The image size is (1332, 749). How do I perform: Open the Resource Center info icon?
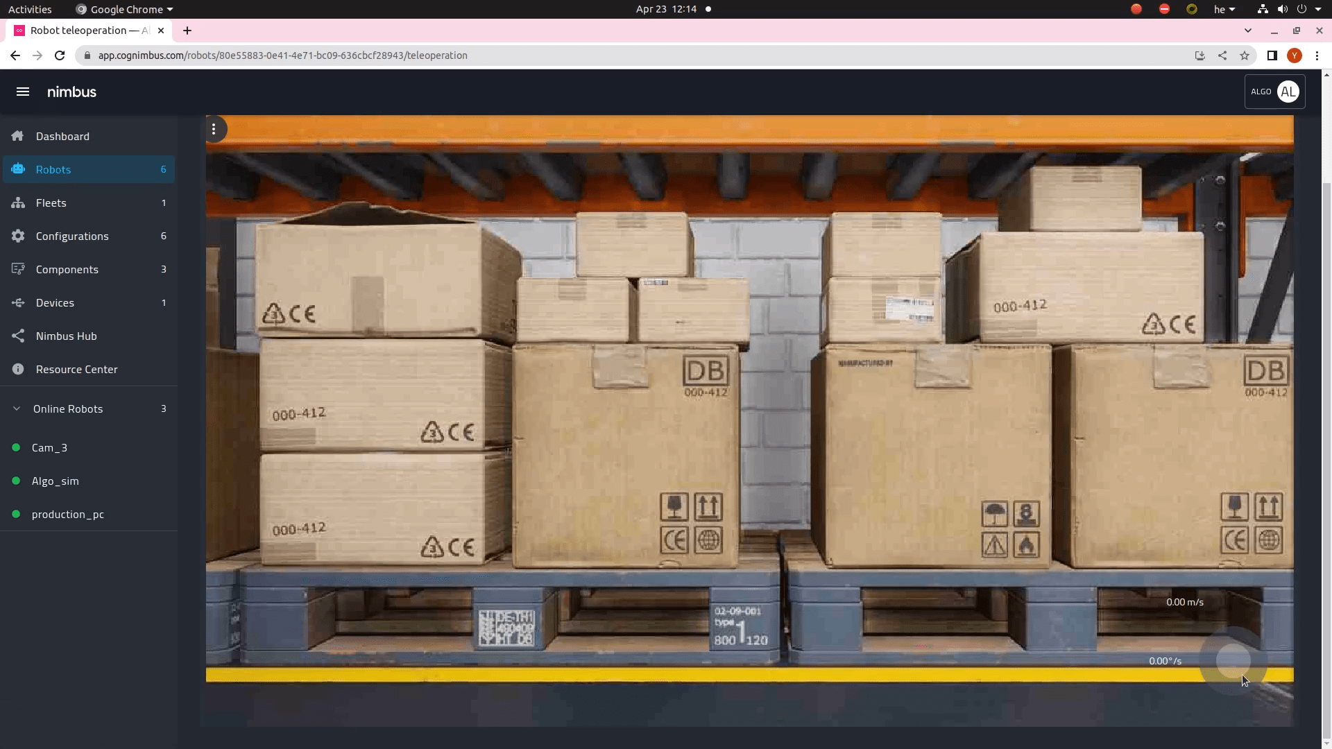pos(17,369)
